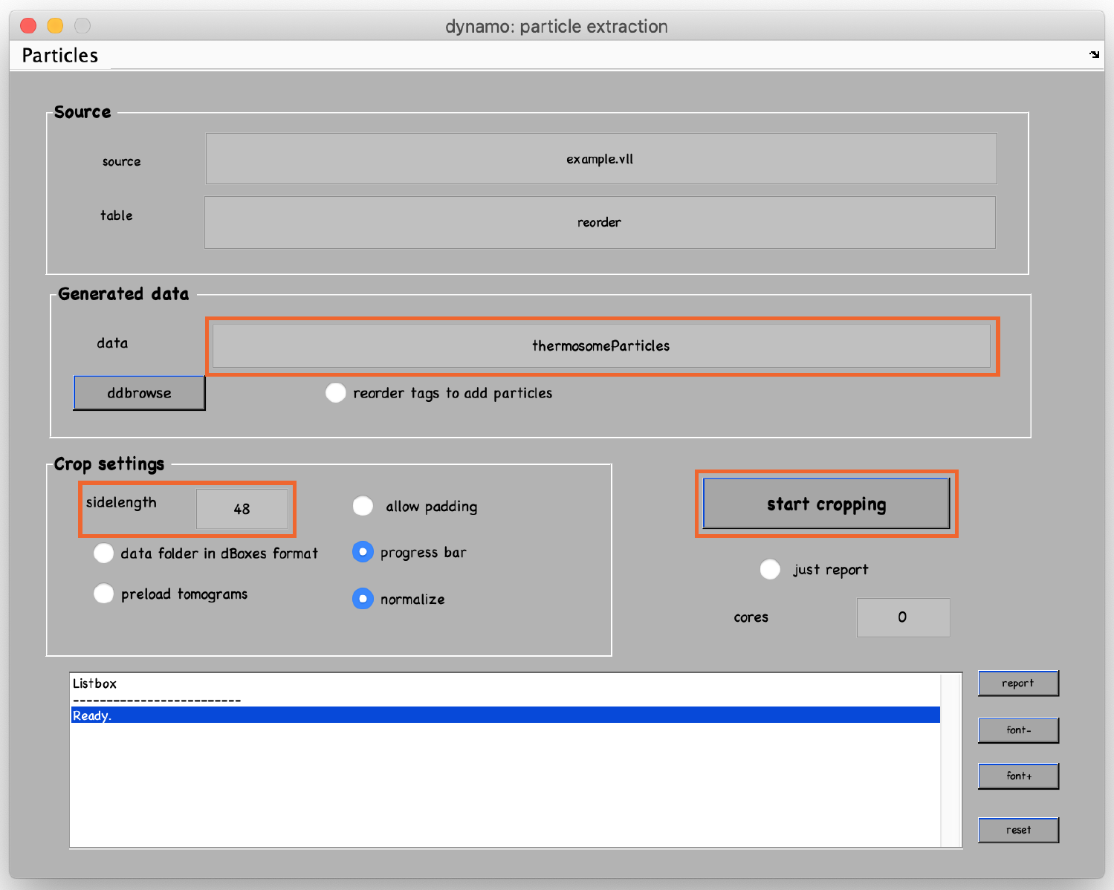
Task: Reset the log with the reset button
Action: pos(1017,830)
